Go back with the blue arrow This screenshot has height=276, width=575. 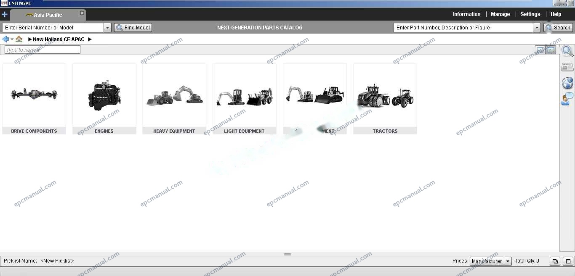[x=5, y=39]
